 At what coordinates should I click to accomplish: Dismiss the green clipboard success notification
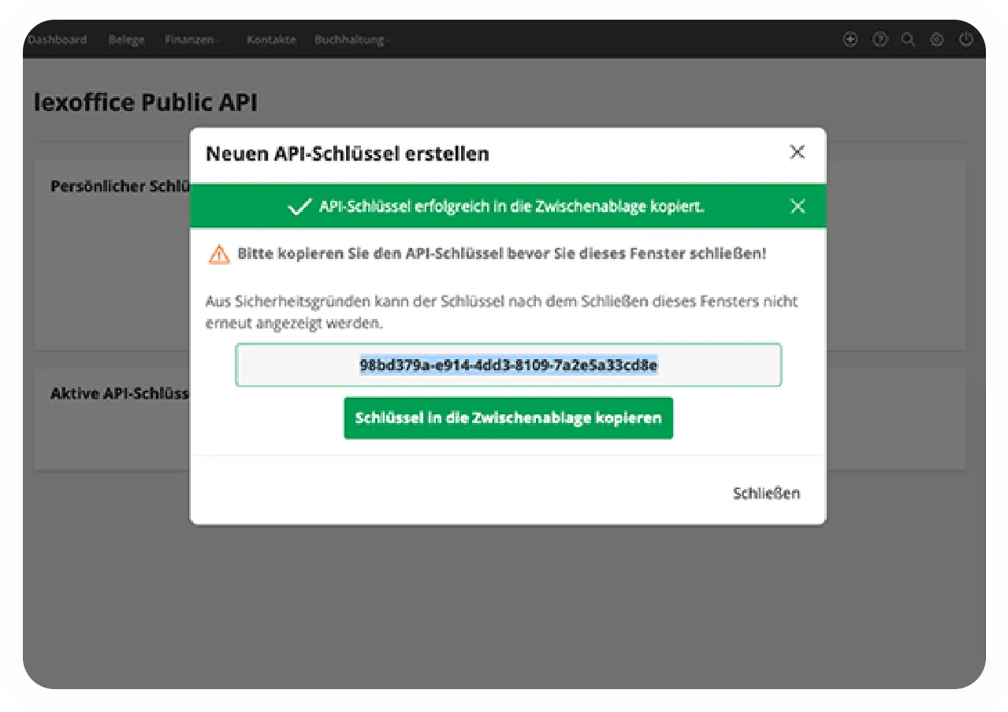[x=797, y=206]
